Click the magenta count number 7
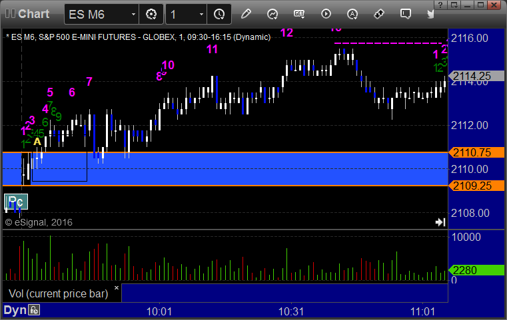Image resolution: width=507 pixels, height=320 pixels. point(89,81)
